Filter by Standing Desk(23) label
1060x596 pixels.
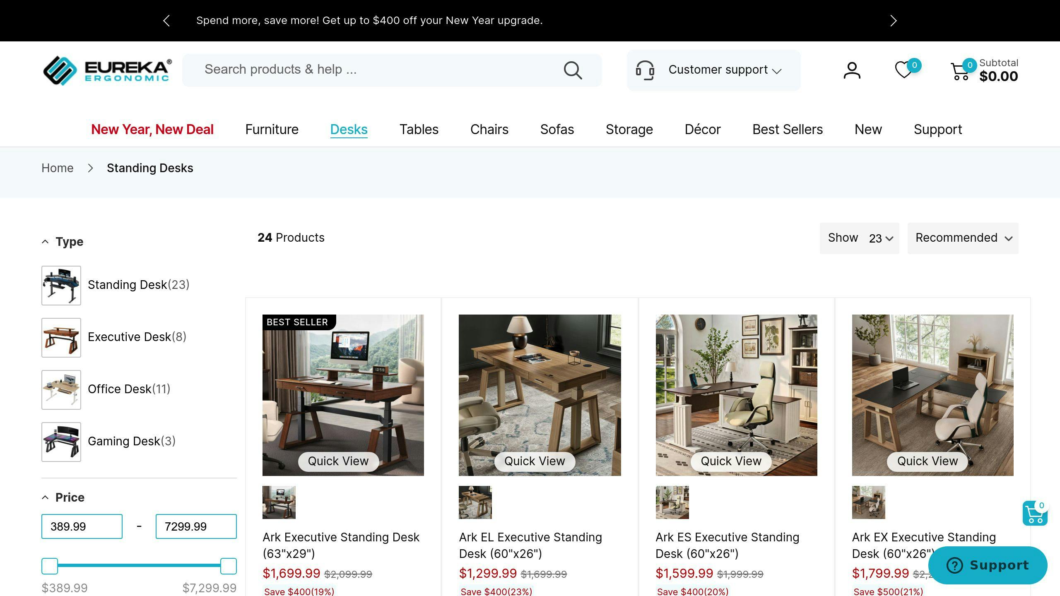[139, 285]
